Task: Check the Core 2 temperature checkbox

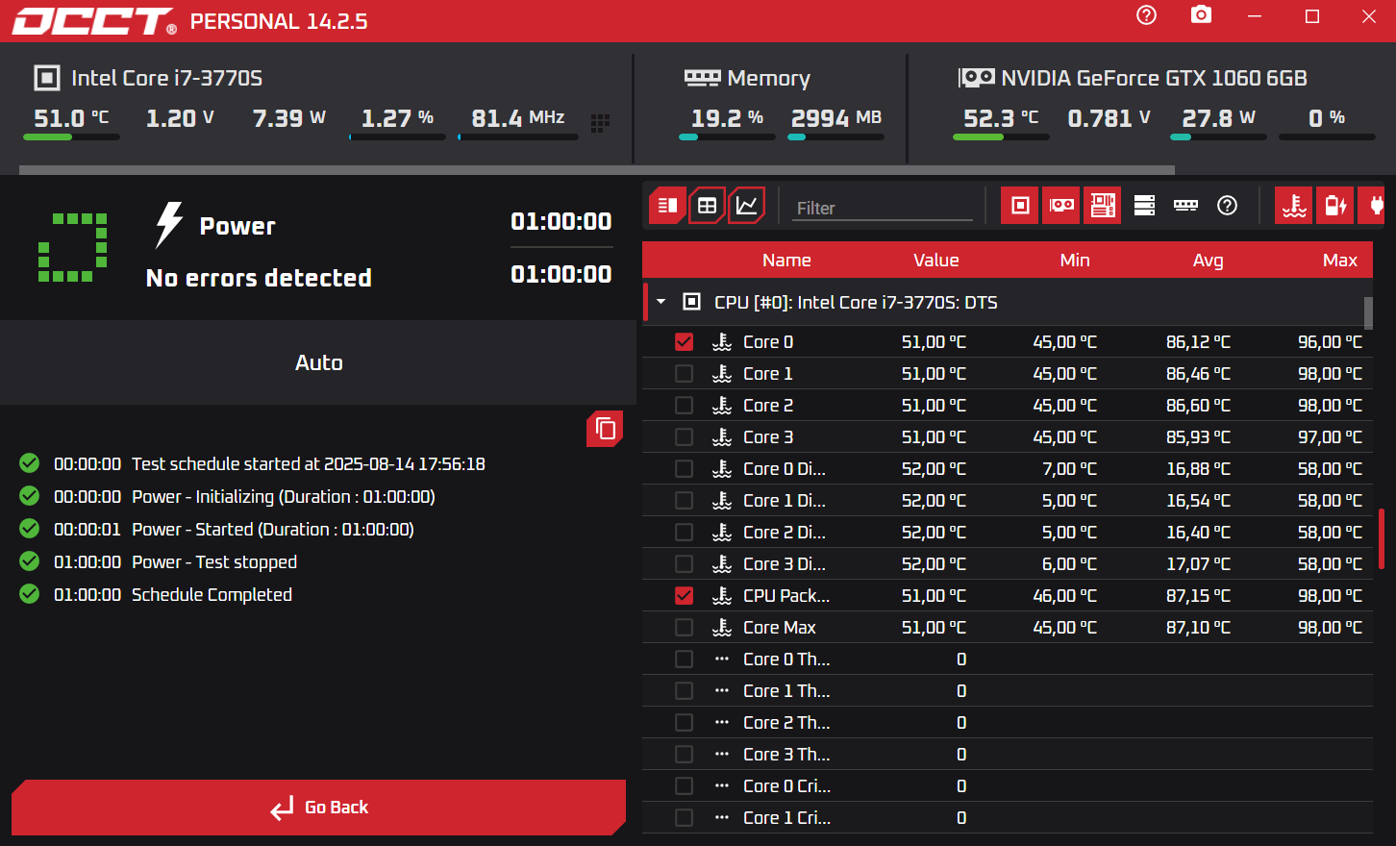Action: click(x=684, y=405)
